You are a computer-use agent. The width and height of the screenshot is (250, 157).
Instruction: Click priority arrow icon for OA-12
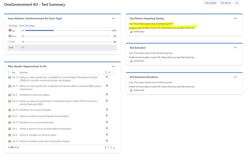click(x=107, y=77)
